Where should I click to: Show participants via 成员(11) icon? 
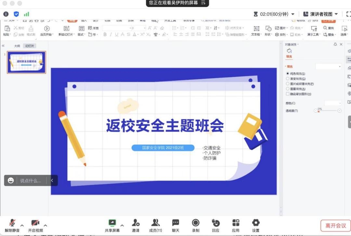[x=156, y=223]
